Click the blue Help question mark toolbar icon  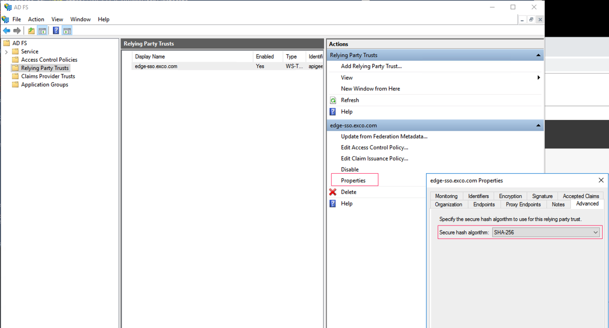pyautogui.click(x=56, y=31)
